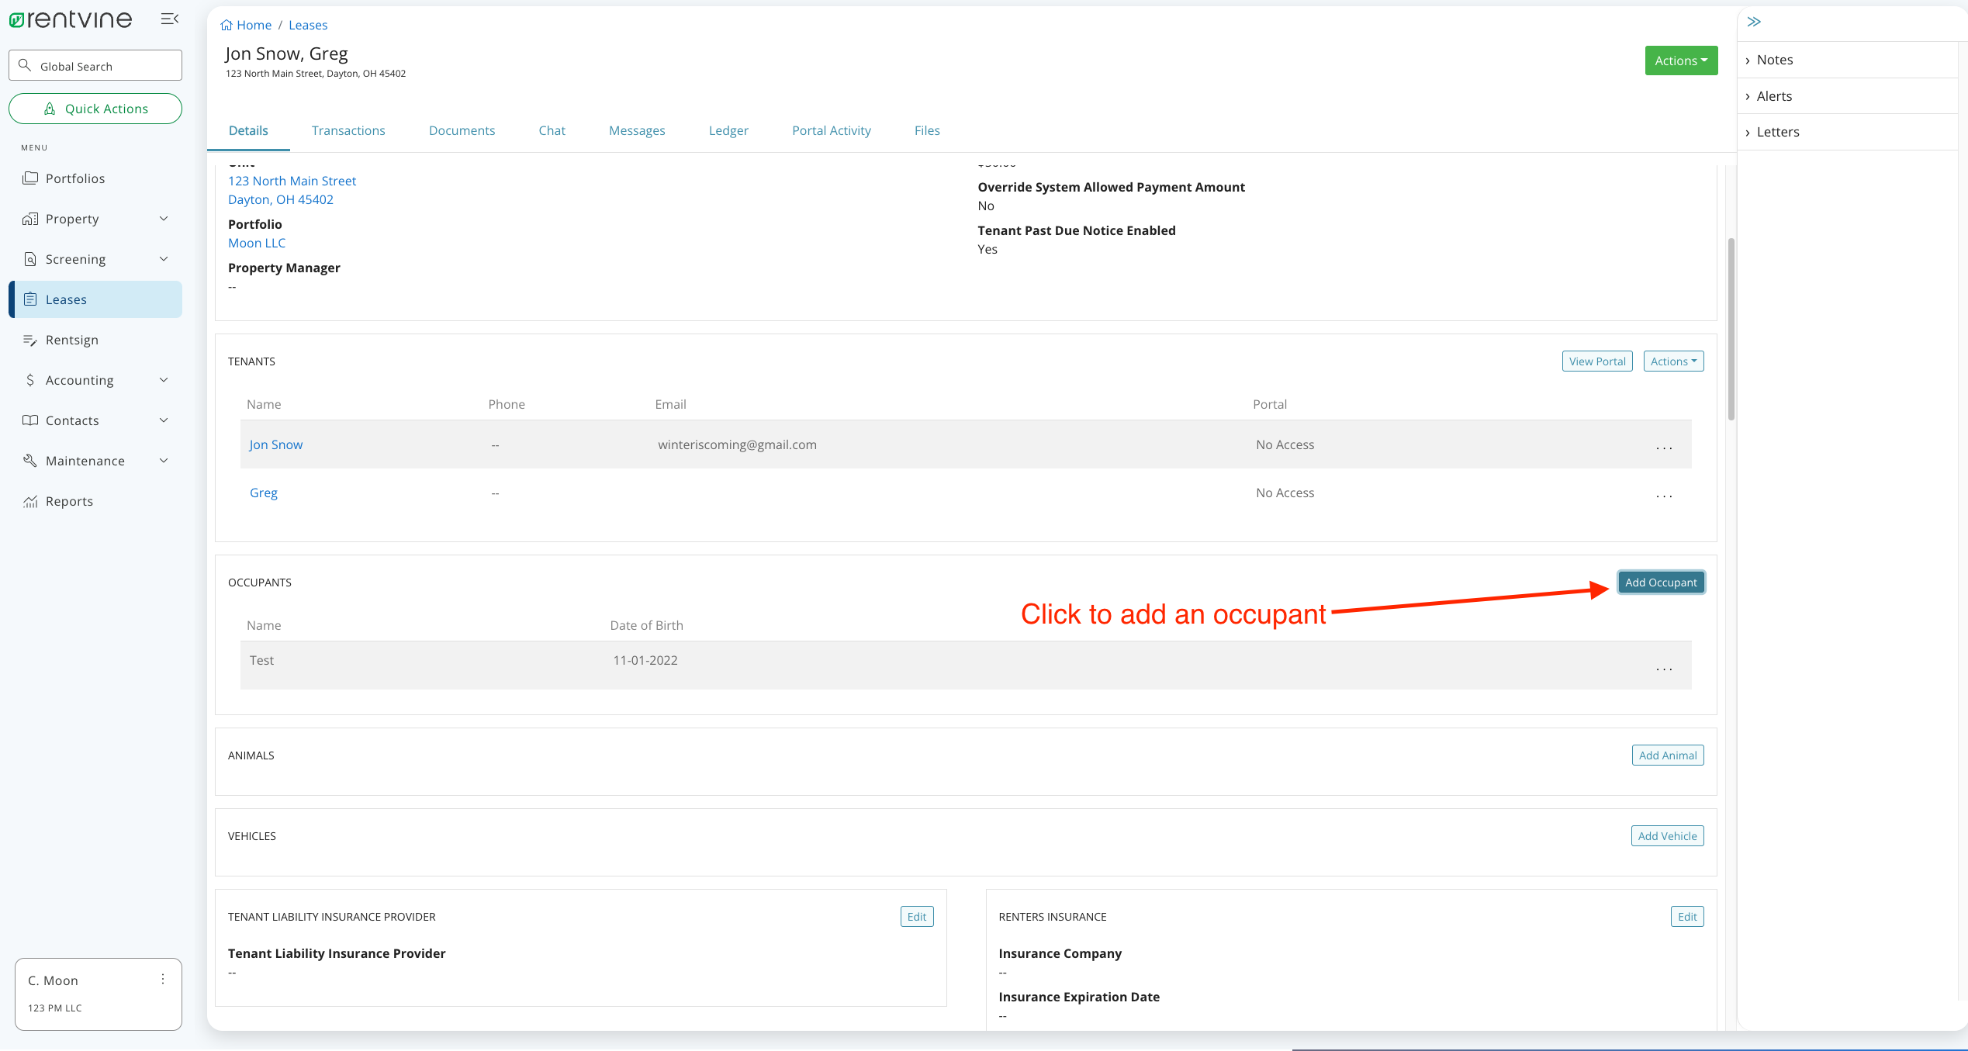The image size is (1968, 1051).
Task: Click the Portfolios folder icon
Action: tap(30, 178)
